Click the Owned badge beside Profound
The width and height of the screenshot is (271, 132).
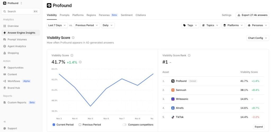tap(193, 81)
